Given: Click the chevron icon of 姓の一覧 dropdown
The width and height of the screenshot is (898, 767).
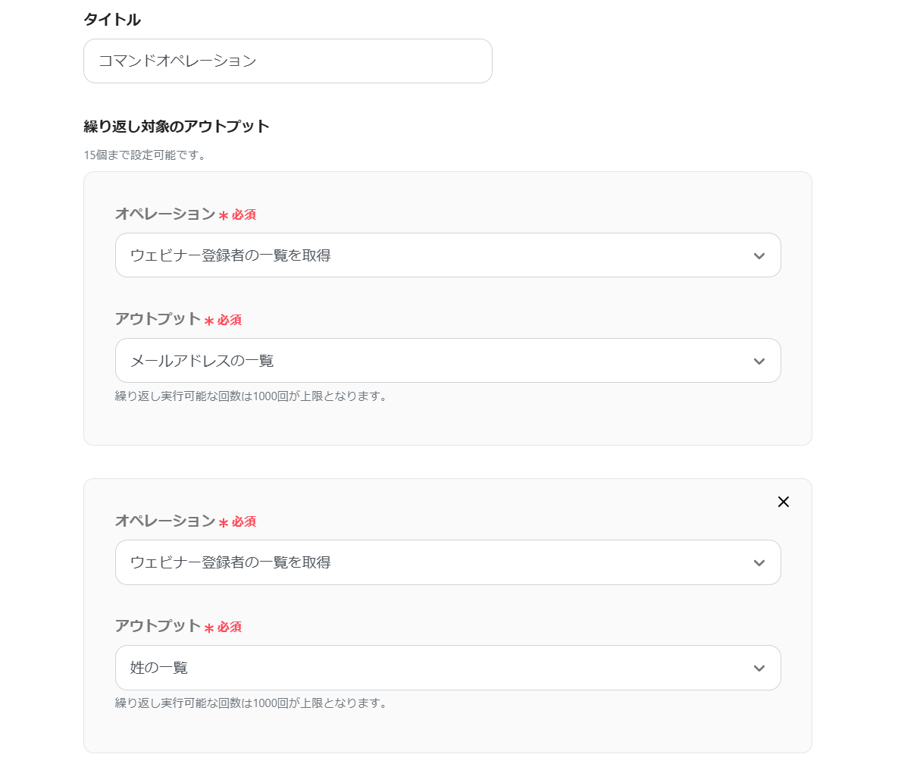Looking at the screenshot, I should coord(759,668).
